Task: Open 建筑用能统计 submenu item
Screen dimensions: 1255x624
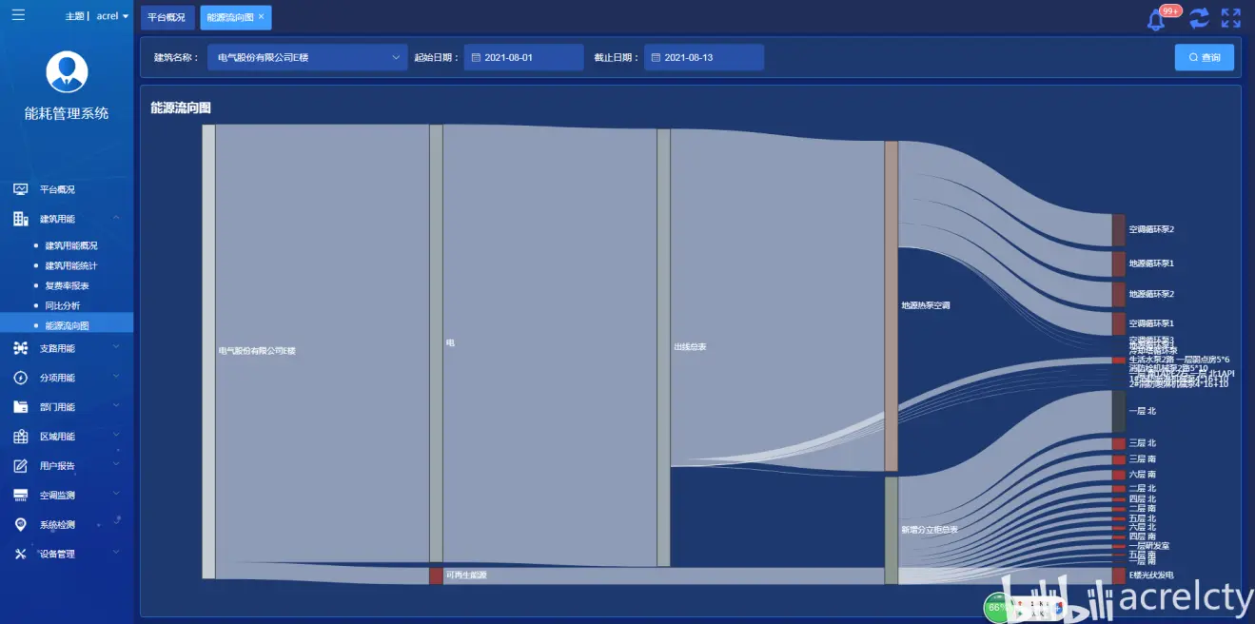Action: coord(71,265)
